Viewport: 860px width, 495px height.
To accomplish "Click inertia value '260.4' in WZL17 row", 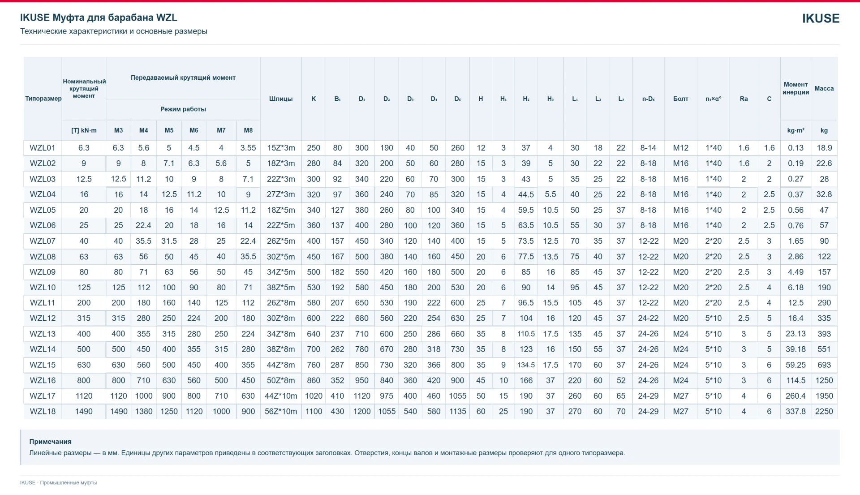I will click(795, 396).
